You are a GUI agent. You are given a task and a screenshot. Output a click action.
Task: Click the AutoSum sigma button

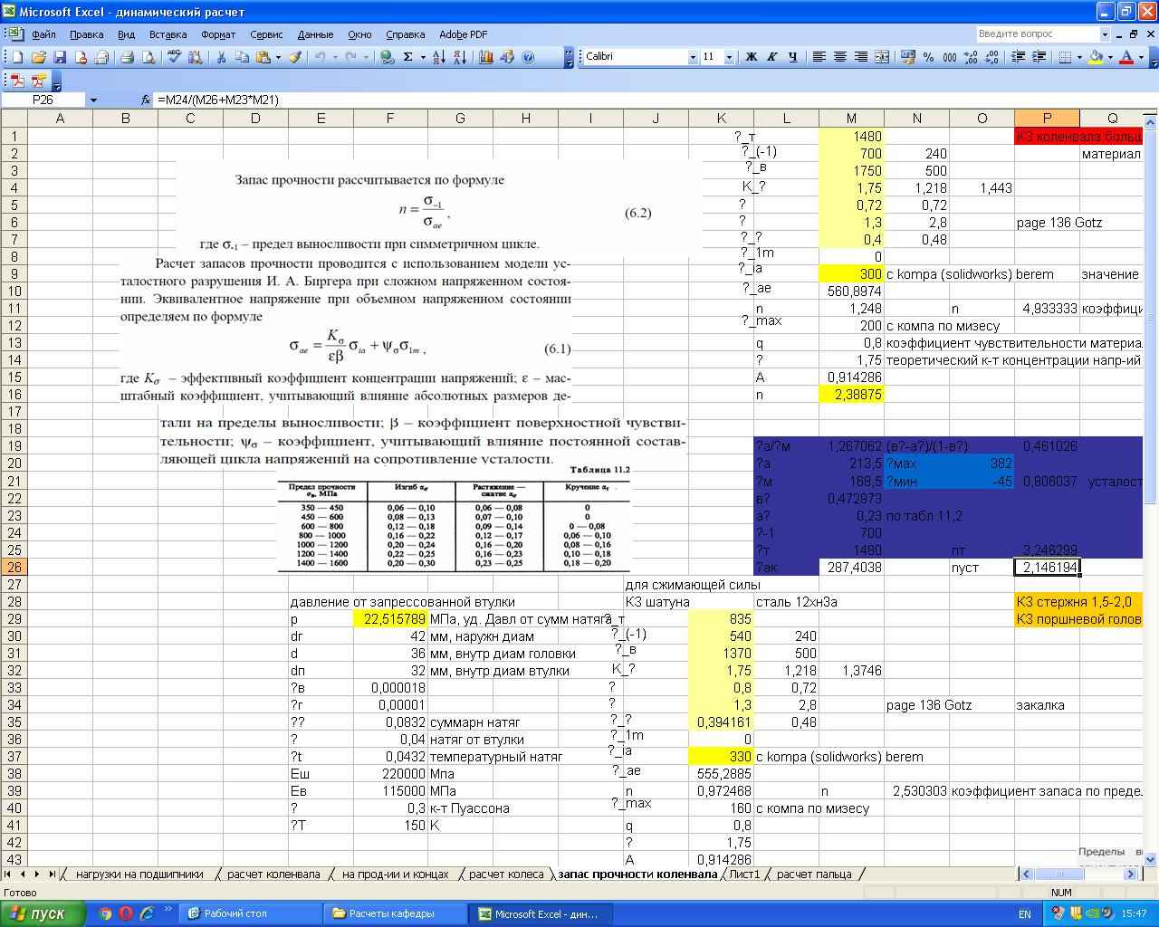408,56
